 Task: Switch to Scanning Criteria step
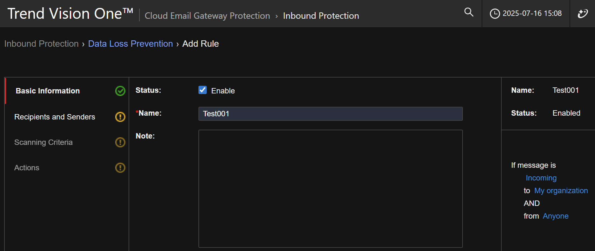43,142
